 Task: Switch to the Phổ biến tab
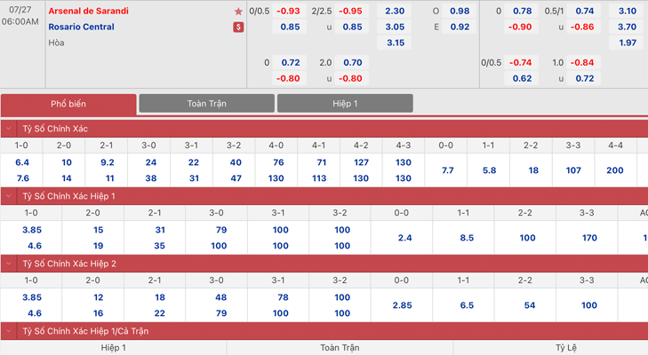[68, 104]
